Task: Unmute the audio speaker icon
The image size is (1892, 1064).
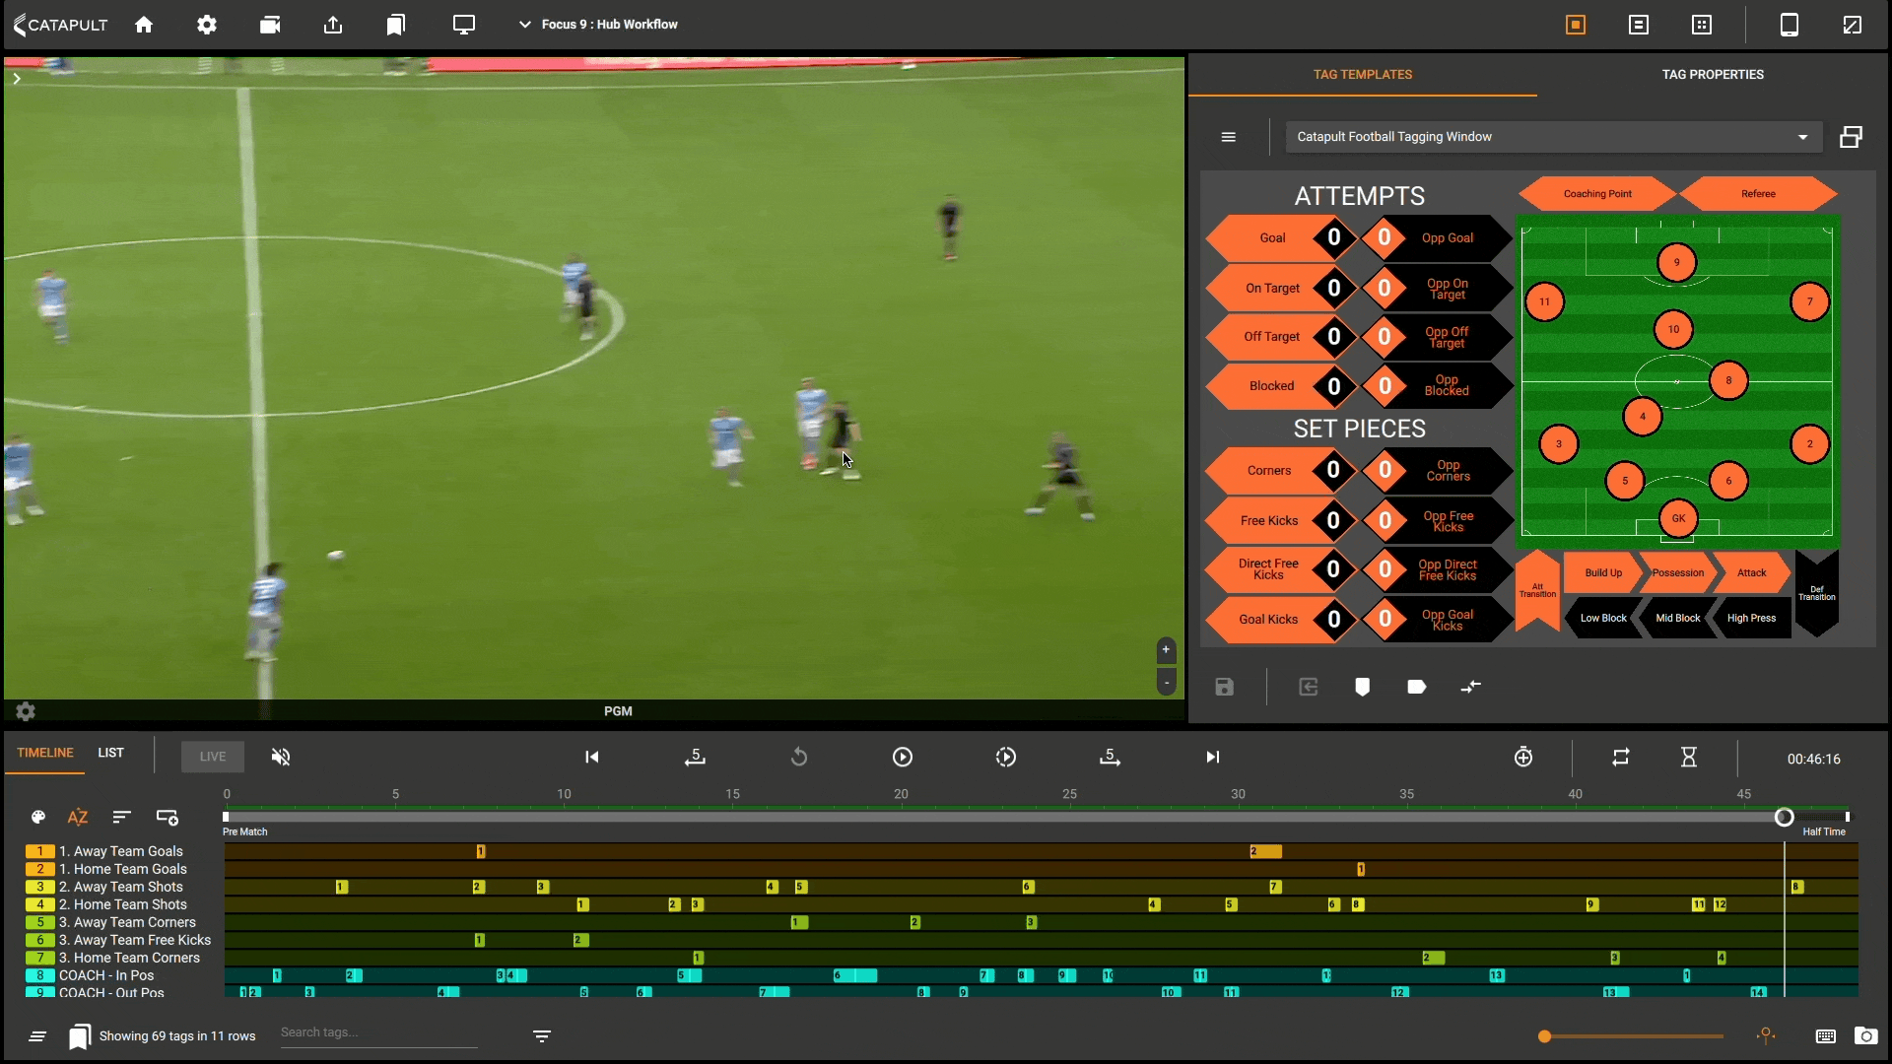Action: coord(281,757)
